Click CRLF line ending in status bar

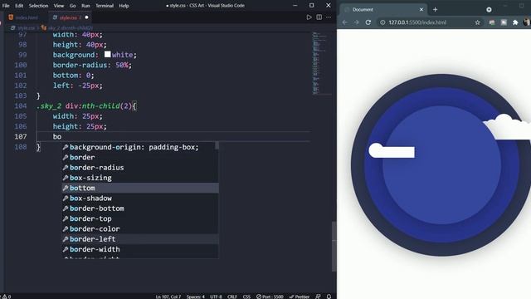click(x=232, y=297)
